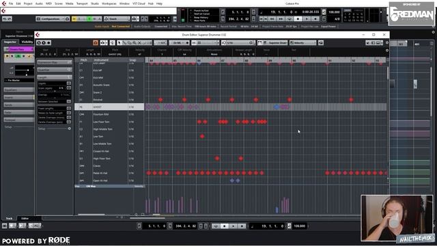The image size is (437, 246).
Task: Click the tempo value 108.000 in top transport
Action: [334, 12]
